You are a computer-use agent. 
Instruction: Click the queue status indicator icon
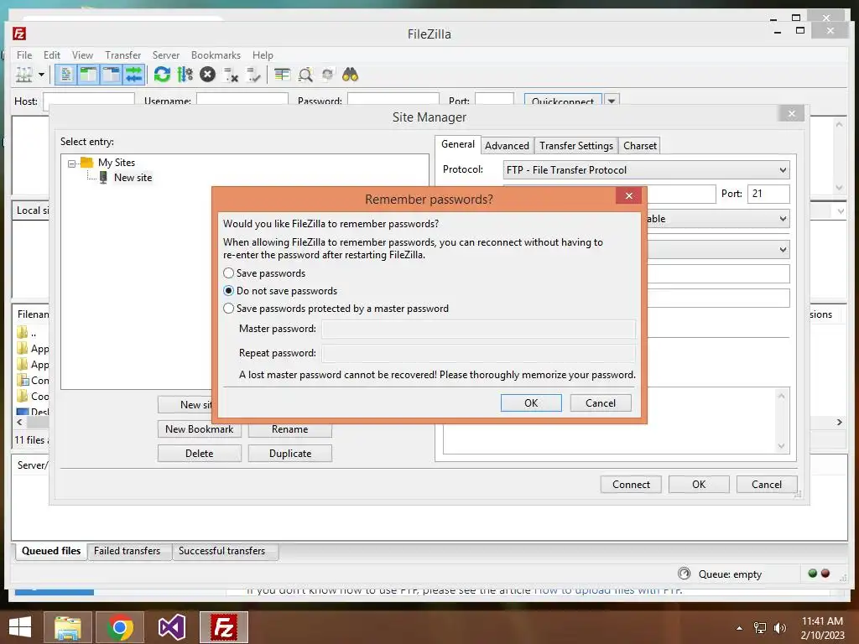pyautogui.click(x=685, y=574)
